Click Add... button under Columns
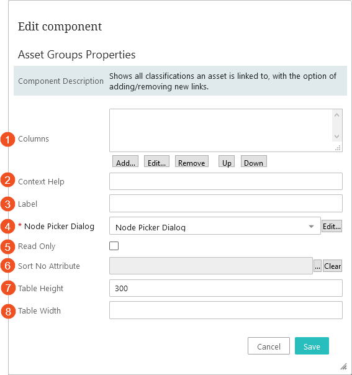Image resolution: width=352 pixels, height=375 pixels. 125,161
